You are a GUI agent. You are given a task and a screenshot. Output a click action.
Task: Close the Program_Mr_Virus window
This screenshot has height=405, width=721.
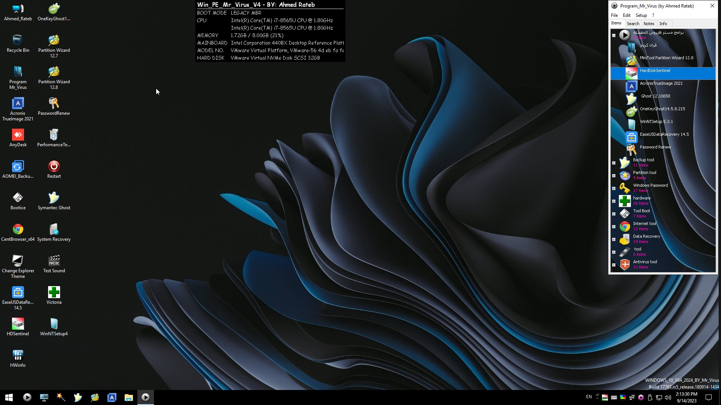click(x=712, y=6)
